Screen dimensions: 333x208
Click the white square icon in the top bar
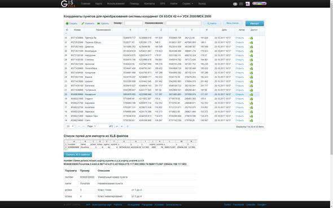[248, 4]
